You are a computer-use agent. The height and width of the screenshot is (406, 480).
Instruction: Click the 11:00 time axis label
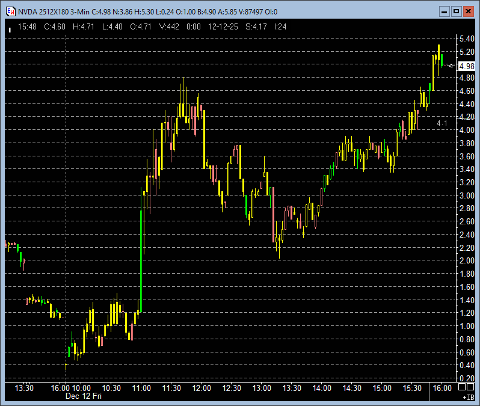pyautogui.click(x=141, y=388)
